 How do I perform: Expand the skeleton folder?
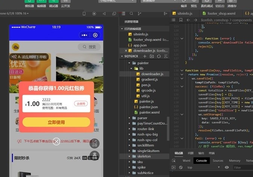tap(144, 156)
